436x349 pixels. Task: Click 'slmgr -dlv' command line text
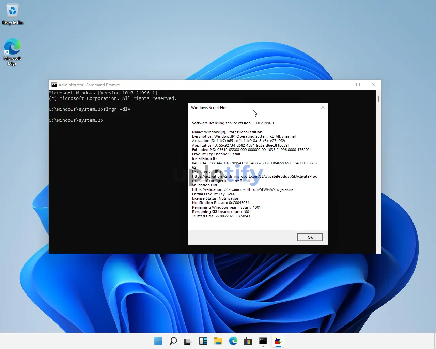pos(117,109)
